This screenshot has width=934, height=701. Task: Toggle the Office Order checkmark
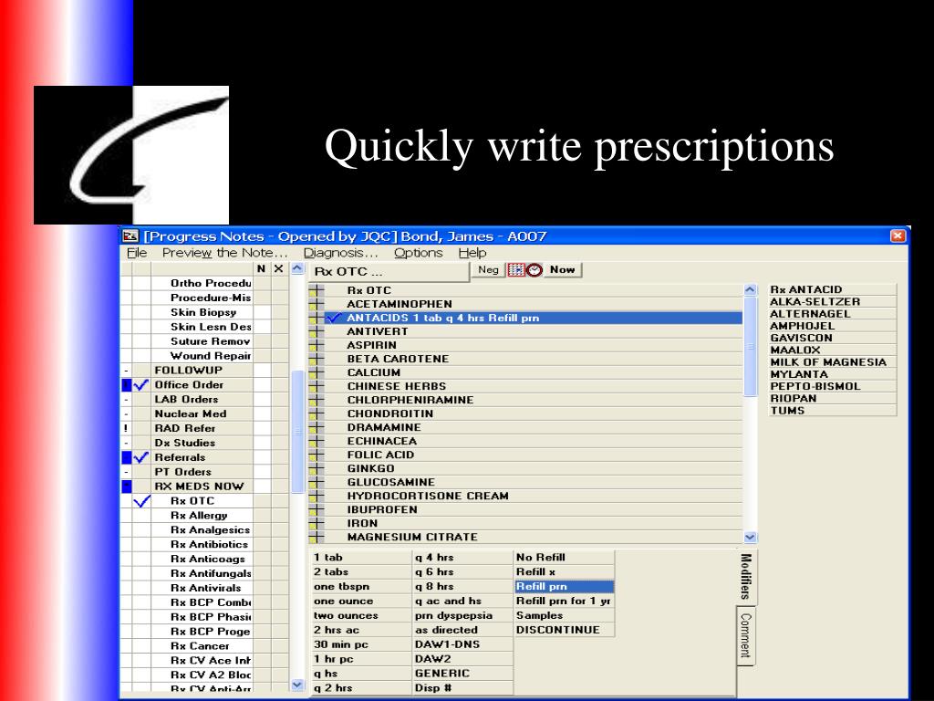(141, 385)
